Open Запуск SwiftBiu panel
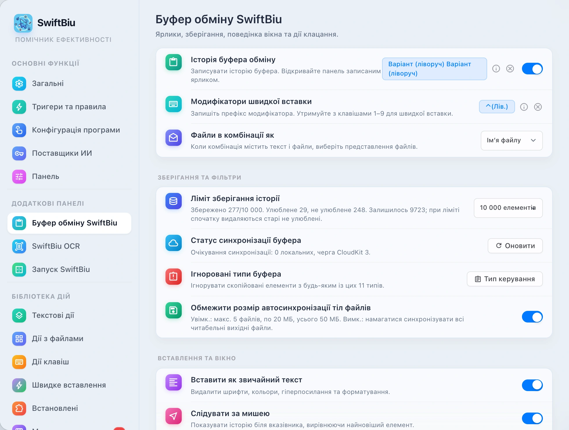The width and height of the screenshot is (569, 430). tap(69, 270)
